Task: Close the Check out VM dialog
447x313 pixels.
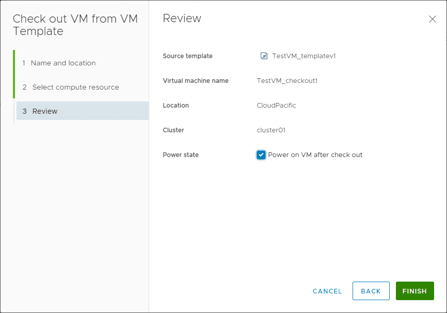Action: pyautogui.click(x=433, y=19)
